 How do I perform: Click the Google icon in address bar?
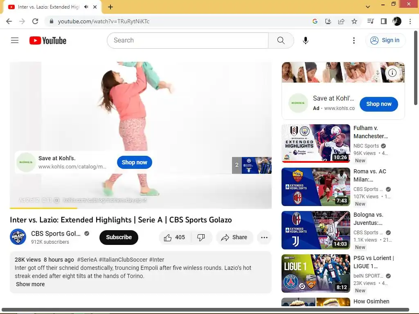pos(315,21)
